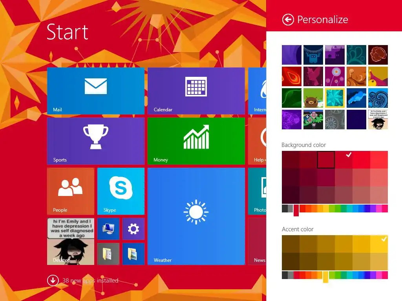Choose the yellow and magenta bird thumbnail

(x=378, y=76)
